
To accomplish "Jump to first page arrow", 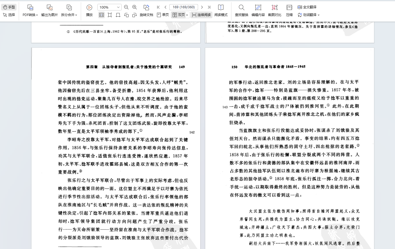I will click(158, 7).
